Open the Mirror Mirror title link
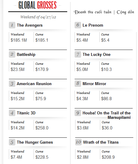Viewport: 138px width, 164px height. click(94, 84)
